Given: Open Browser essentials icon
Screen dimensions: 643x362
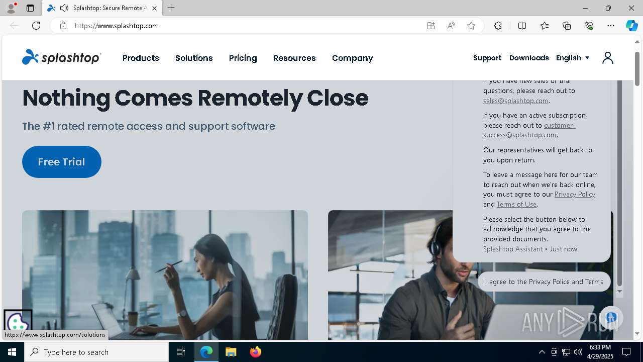Looking at the screenshot, I should pos(589,26).
